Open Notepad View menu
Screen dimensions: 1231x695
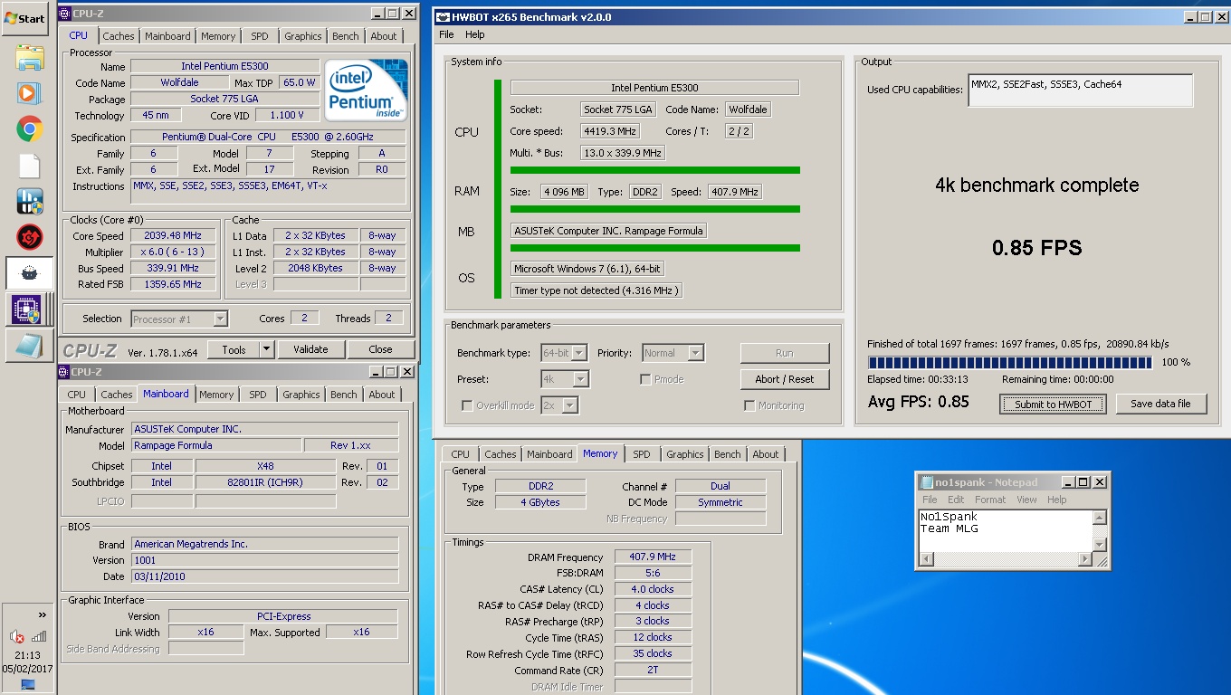1026,500
